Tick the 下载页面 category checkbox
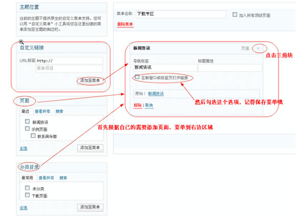The width and height of the screenshot is (306, 216). point(27,195)
